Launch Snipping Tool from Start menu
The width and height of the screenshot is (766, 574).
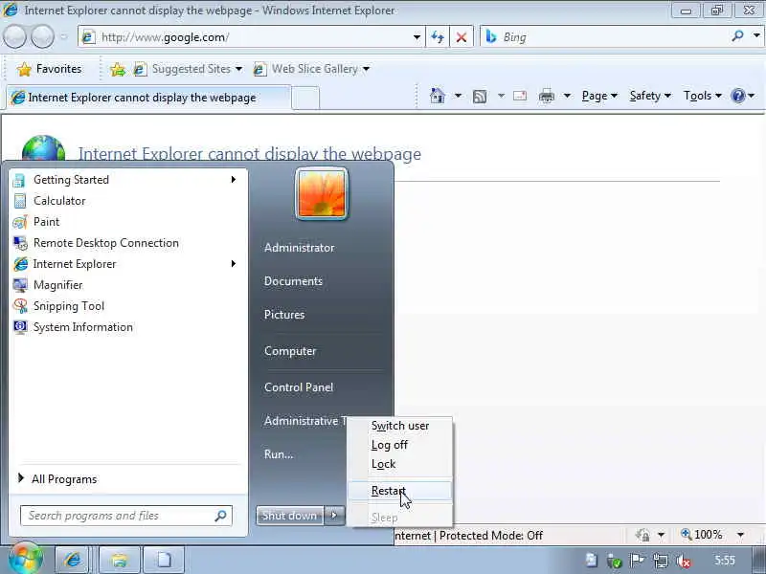coord(127,305)
